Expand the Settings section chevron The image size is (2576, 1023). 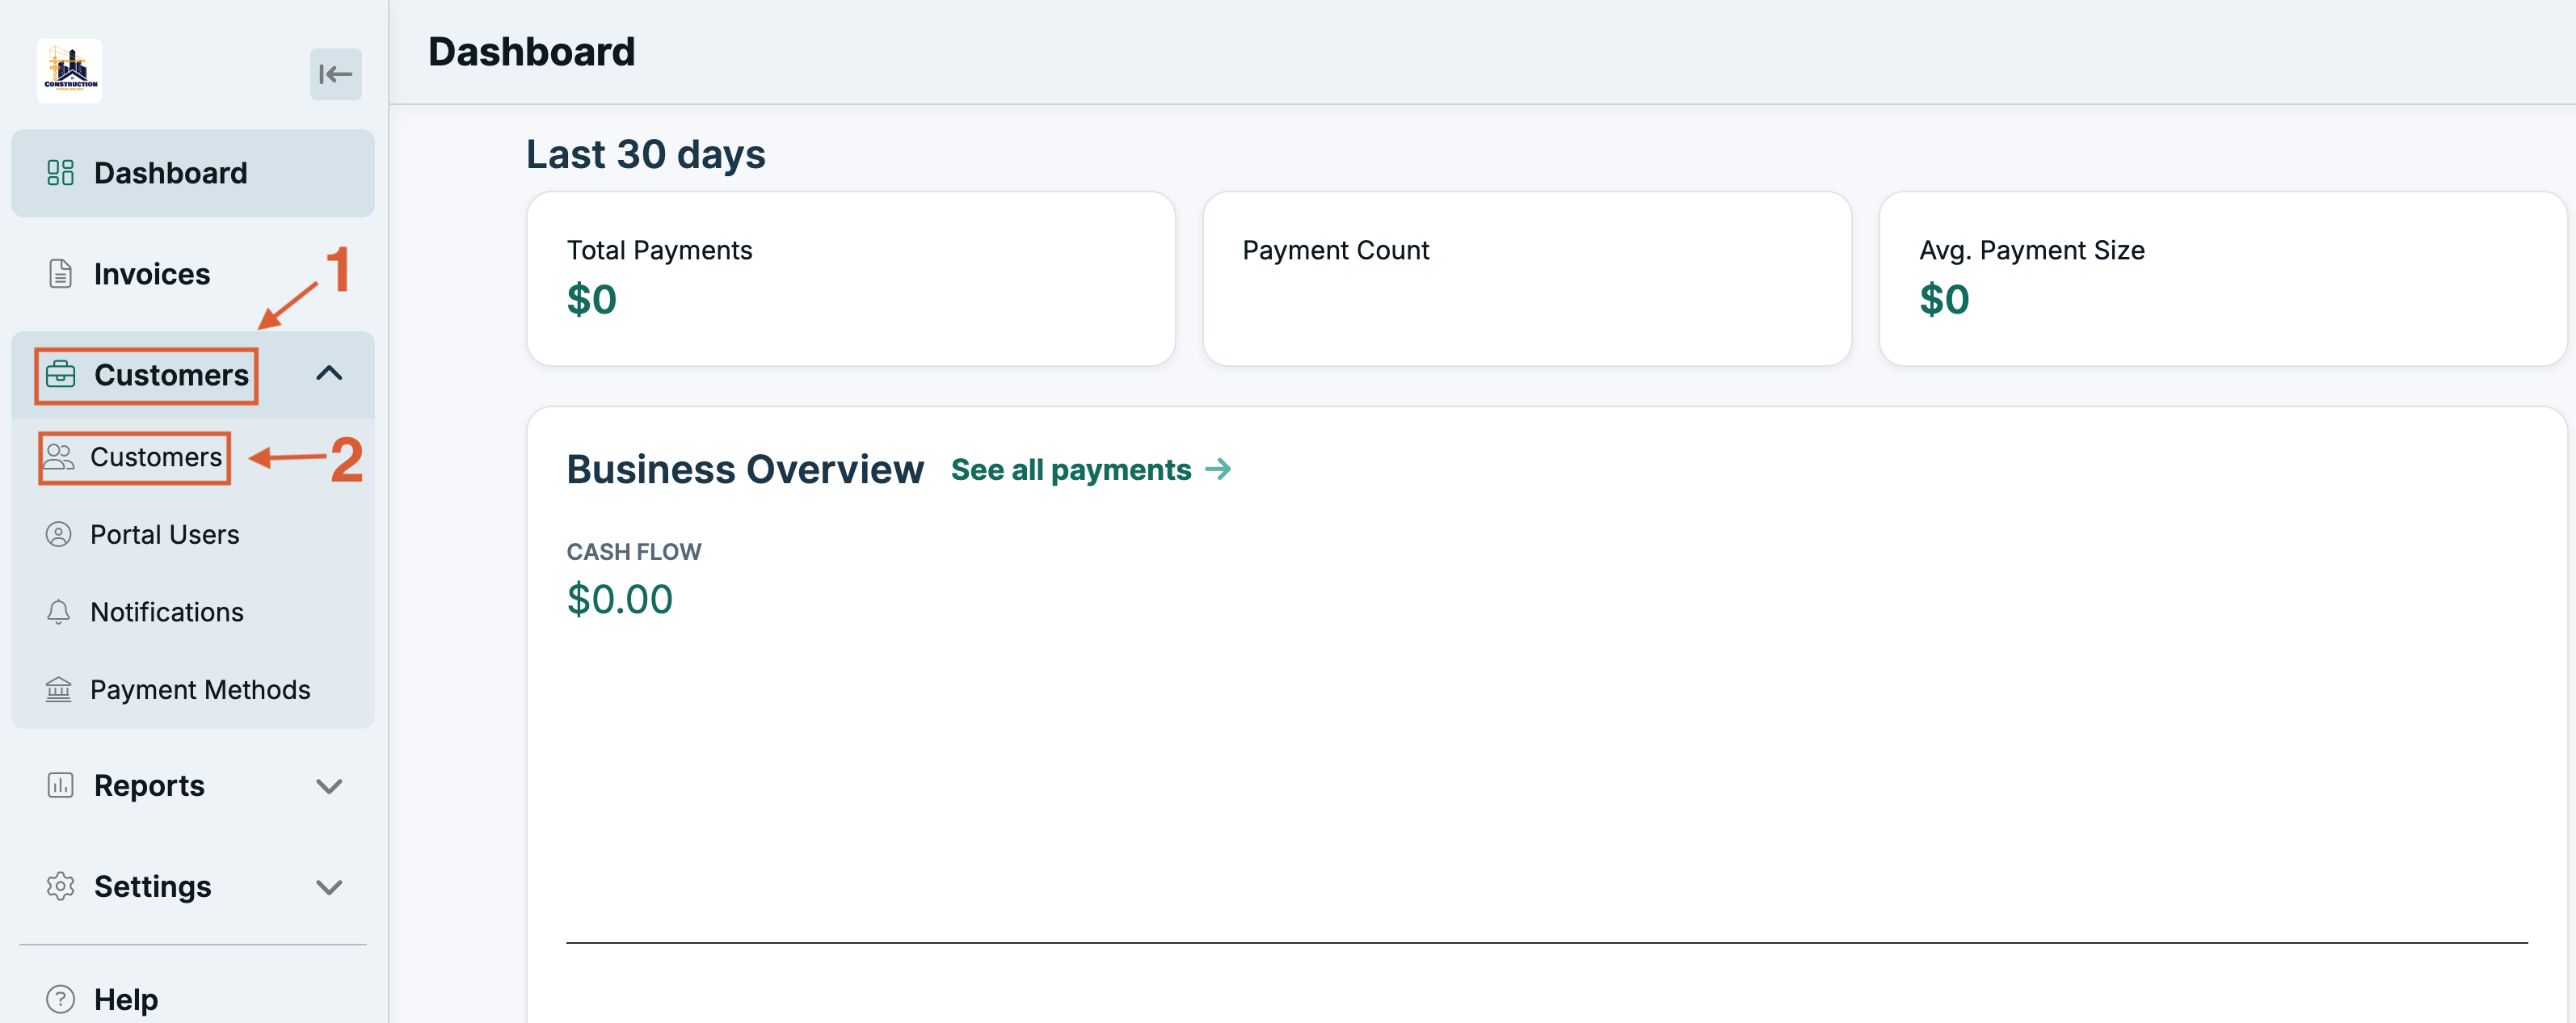click(x=329, y=887)
